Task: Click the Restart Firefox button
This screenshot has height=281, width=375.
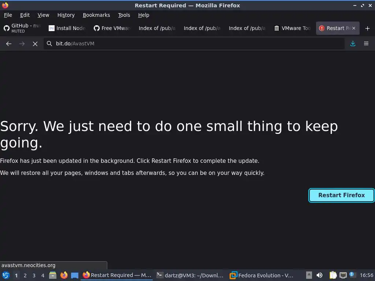Action: [x=341, y=195]
